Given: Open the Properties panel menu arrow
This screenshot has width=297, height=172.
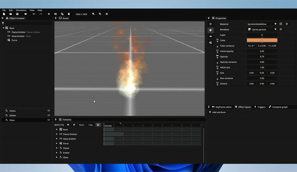Looking at the screenshot, I should 209,18.
